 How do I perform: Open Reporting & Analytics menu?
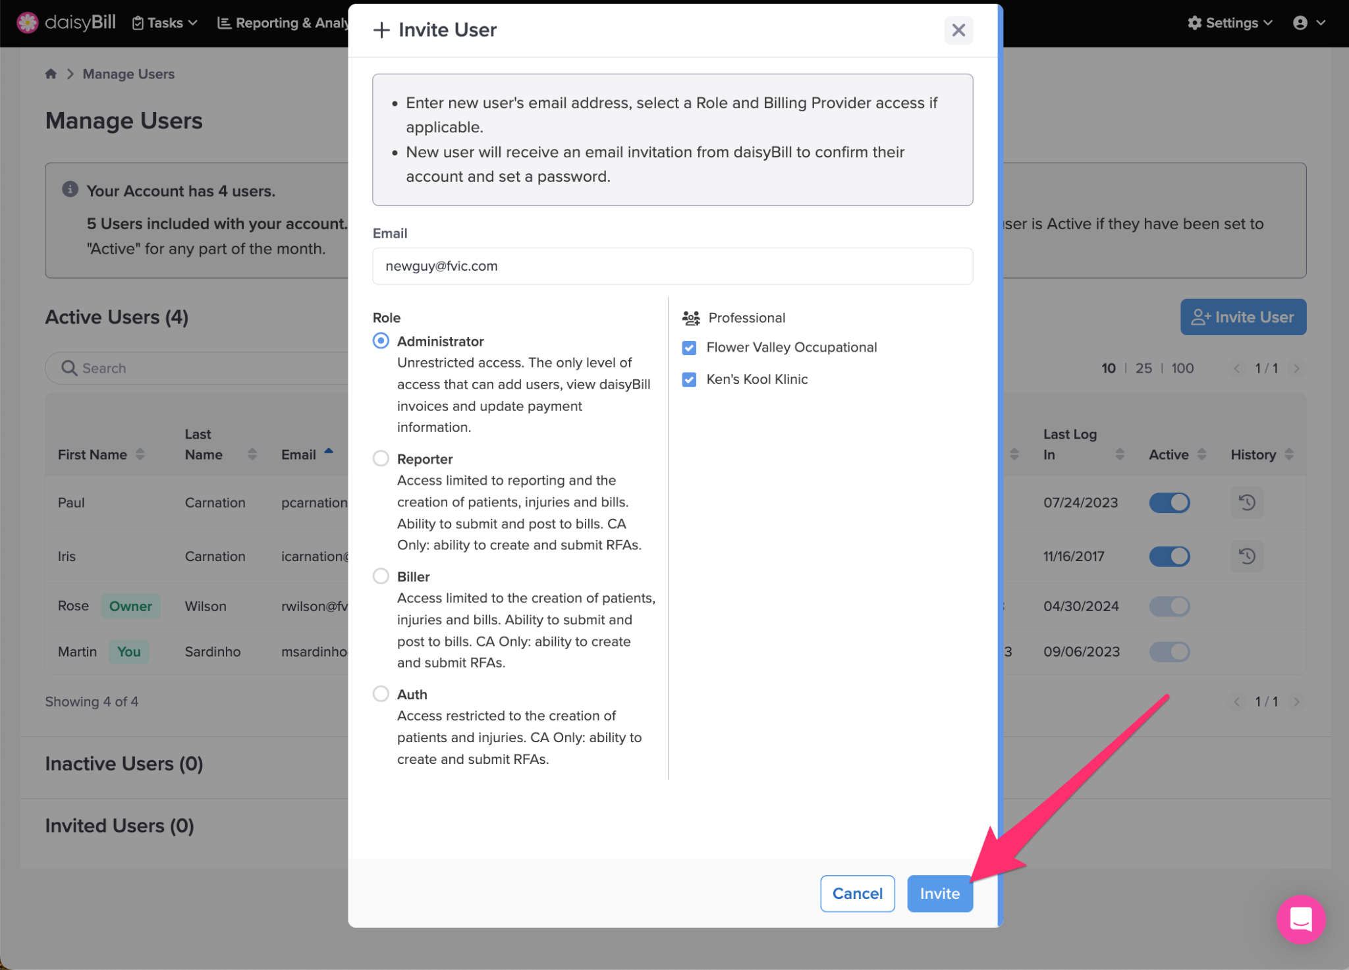(283, 23)
